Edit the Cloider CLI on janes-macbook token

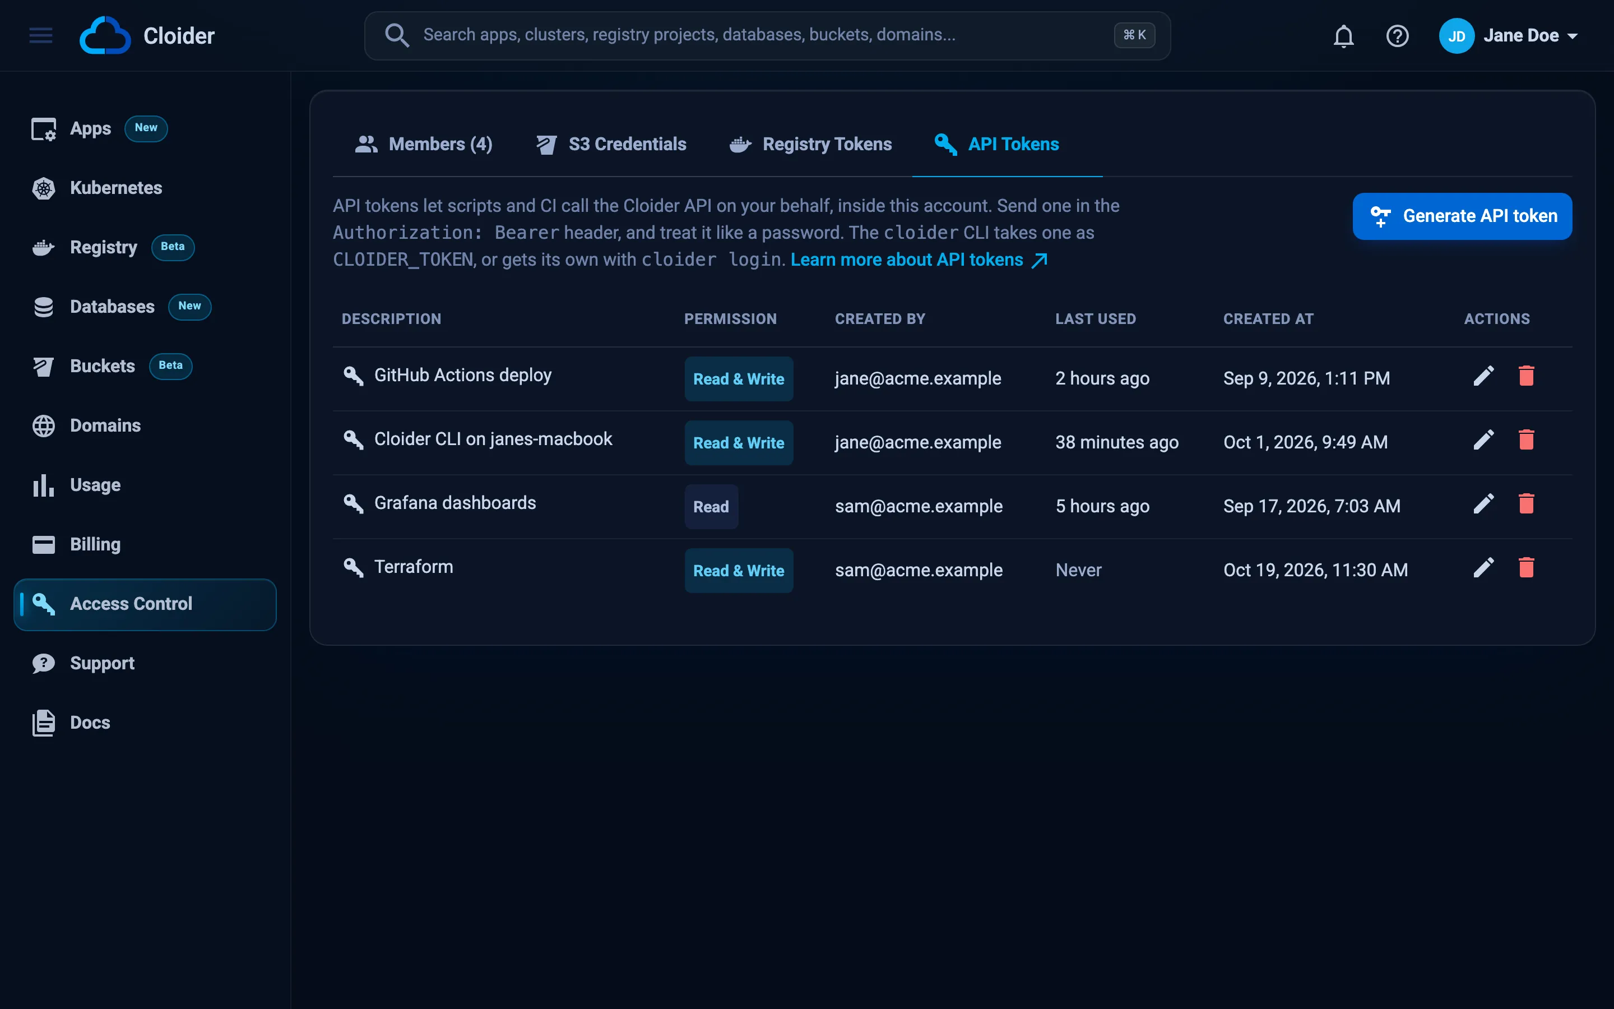(x=1483, y=440)
